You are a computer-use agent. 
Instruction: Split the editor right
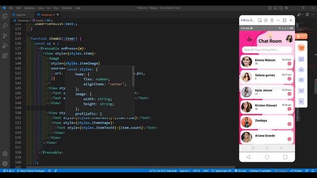click(x=307, y=14)
